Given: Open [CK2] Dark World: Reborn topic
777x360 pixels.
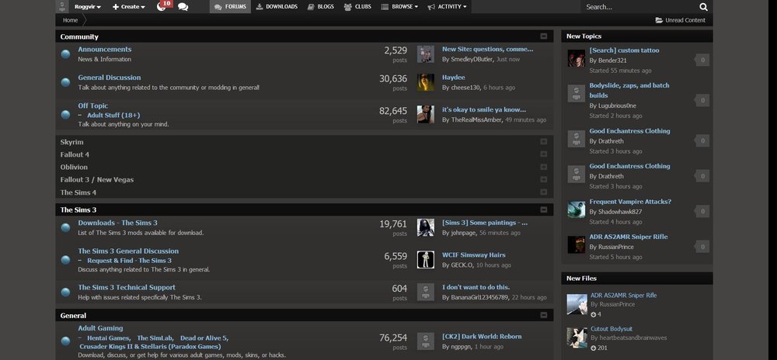Looking at the screenshot, I should pos(482,337).
